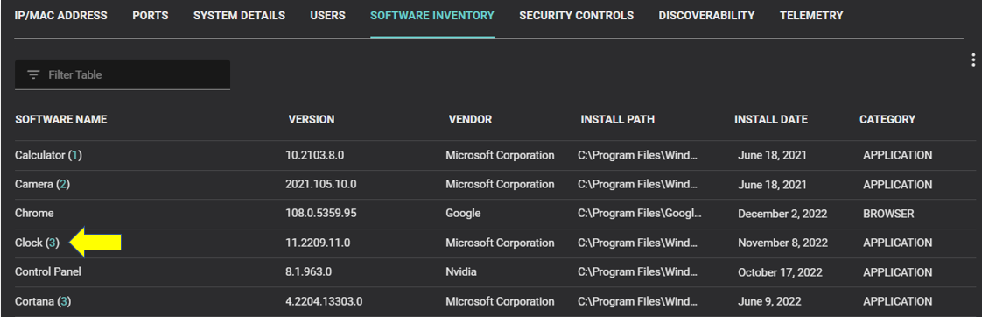Click APPLICATION in the Control Panel row
This screenshot has width=982, height=317.
(897, 271)
